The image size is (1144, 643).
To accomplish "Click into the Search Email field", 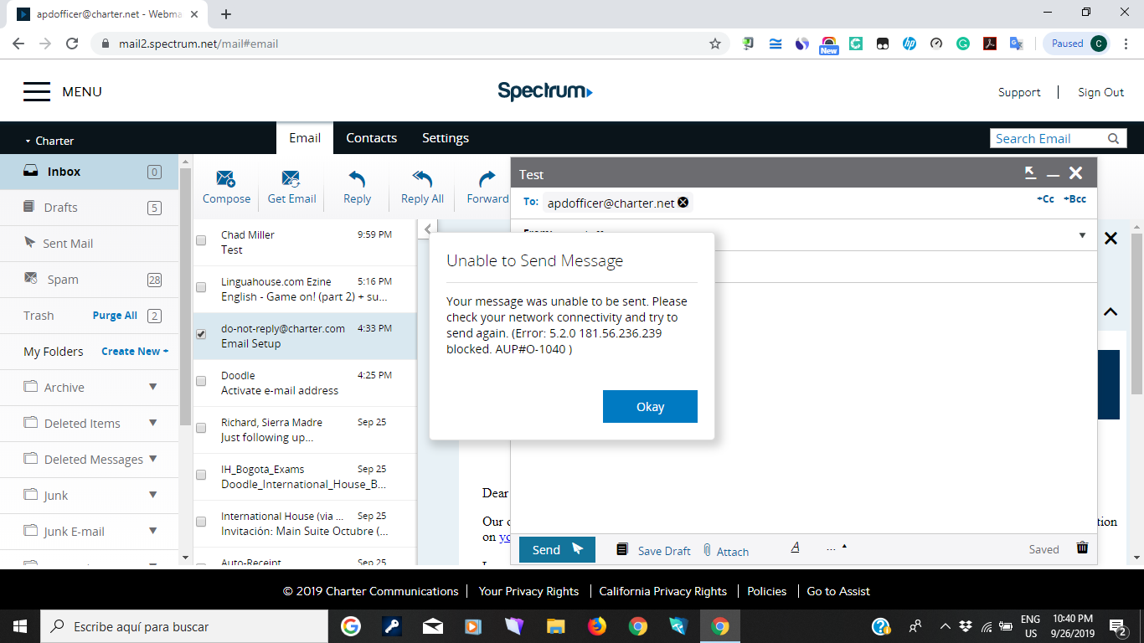I will [1047, 139].
